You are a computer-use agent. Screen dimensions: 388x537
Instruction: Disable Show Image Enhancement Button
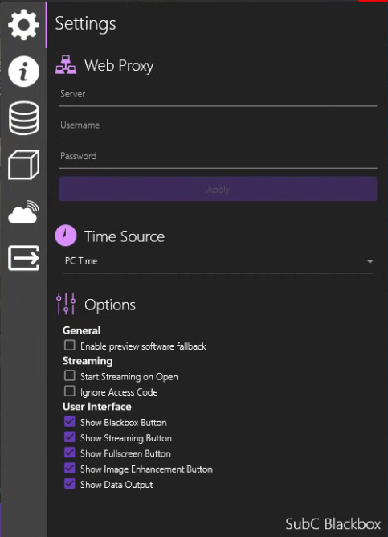point(70,468)
